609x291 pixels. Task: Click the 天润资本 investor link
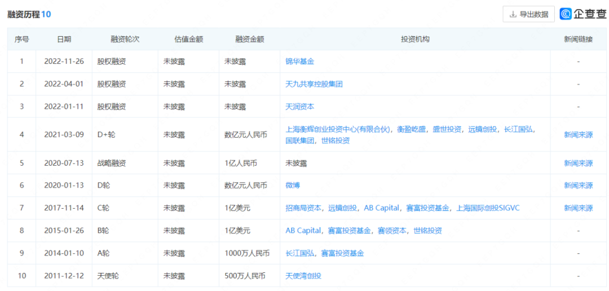299,107
